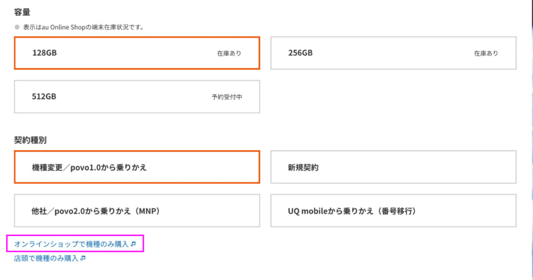Choose the 新規契約 contract type
This screenshot has height=280, width=533.
point(394,167)
